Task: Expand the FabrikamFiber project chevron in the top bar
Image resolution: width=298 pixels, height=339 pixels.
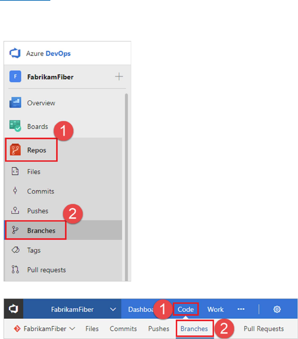Action: click(x=113, y=309)
